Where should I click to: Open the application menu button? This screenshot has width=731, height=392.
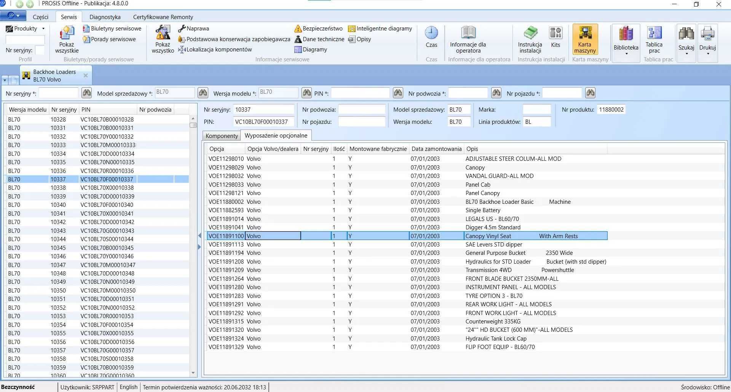coord(13,16)
